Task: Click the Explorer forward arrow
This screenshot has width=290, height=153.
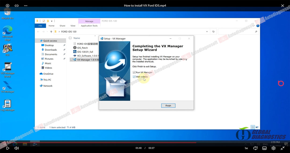Action: (x=43, y=32)
